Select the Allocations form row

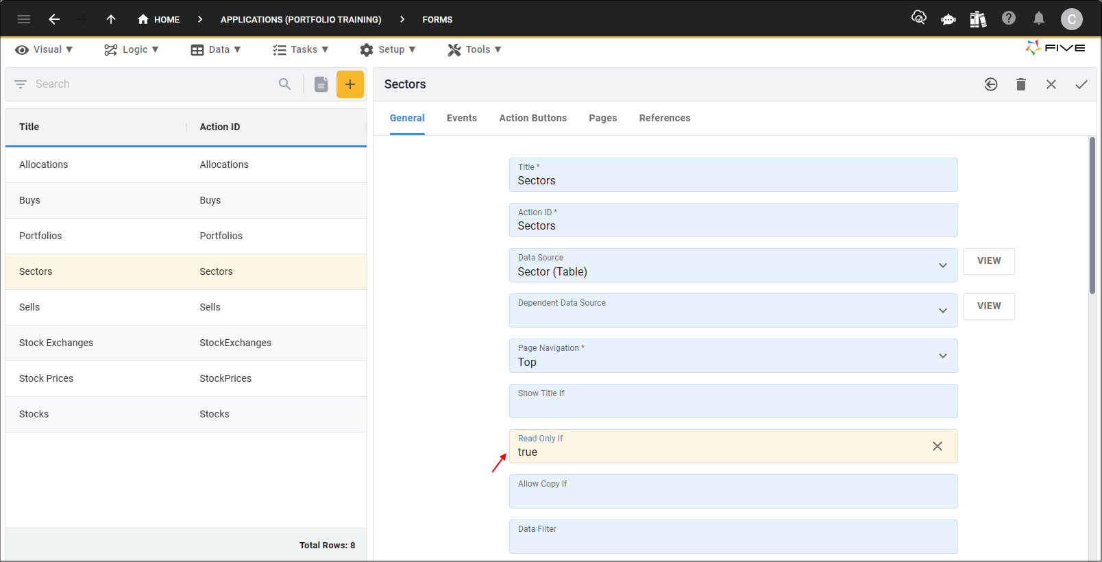(186, 164)
